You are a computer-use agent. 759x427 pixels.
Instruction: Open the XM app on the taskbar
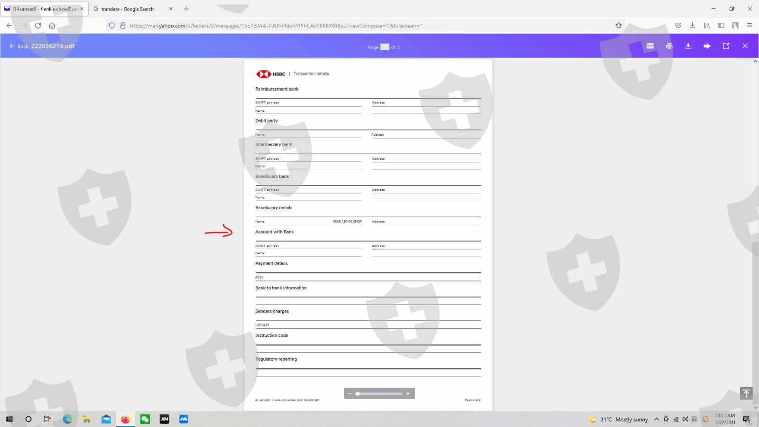coord(165,419)
